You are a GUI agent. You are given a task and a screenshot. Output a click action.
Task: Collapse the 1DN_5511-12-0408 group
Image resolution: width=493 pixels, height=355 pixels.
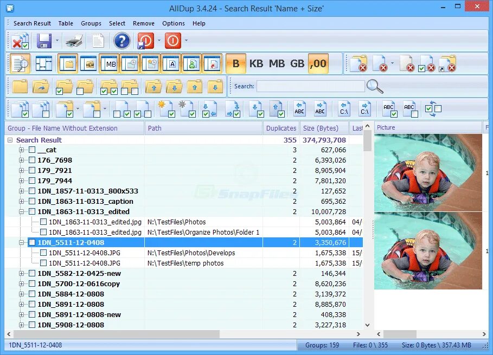[x=21, y=242]
